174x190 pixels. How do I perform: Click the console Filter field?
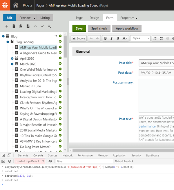coord(84,161)
